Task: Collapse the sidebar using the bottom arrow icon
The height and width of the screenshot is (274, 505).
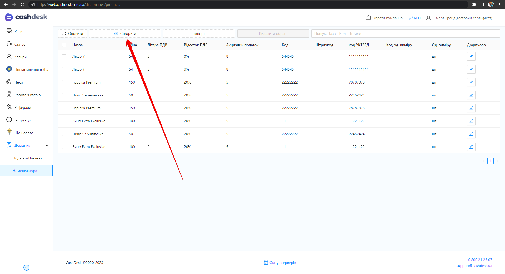Action: point(26,267)
